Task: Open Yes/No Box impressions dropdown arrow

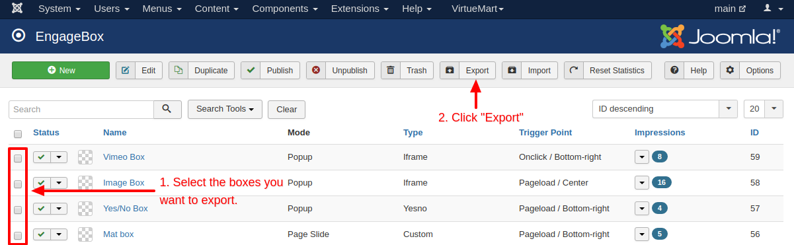Action: tap(642, 209)
